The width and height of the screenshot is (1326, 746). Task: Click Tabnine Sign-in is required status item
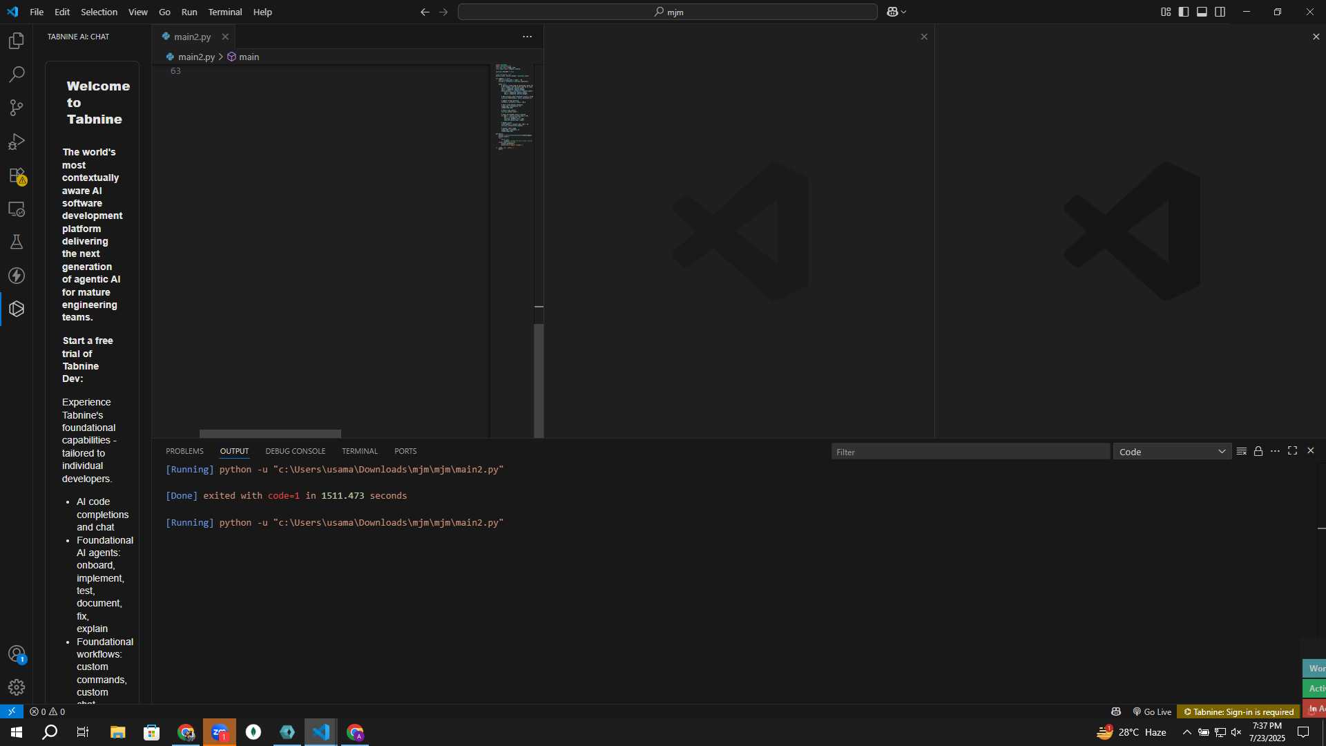point(1239,711)
